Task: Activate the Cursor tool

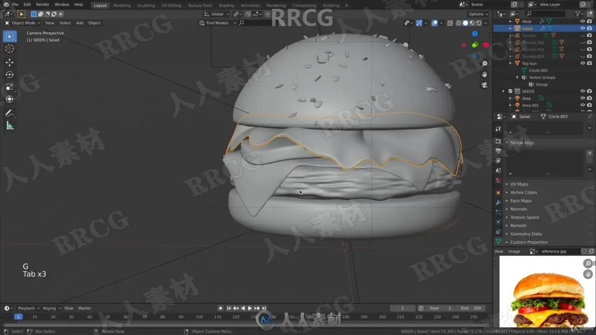Action: 10,49
